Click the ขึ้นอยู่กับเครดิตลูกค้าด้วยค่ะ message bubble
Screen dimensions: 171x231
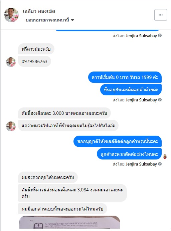131,90
